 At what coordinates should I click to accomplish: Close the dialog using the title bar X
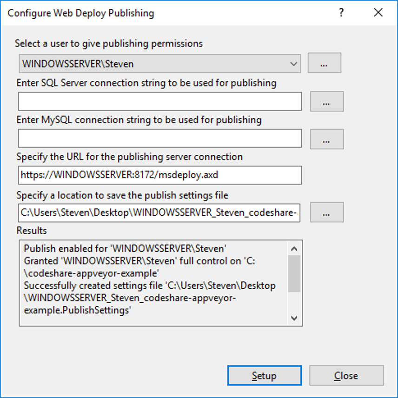click(x=378, y=13)
